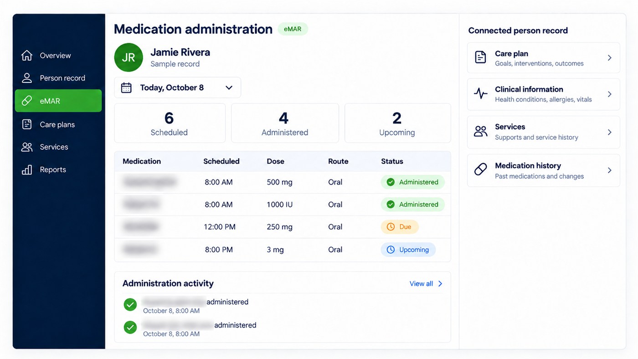The image size is (638, 359).
Task: Open the Today, October 8 date dropdown
Action: (x=177, y=87)
